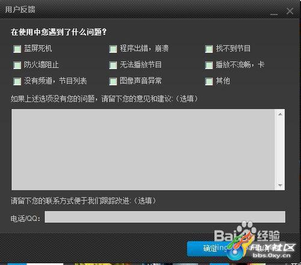Tick 播放不流畅，卡 checkbox
This screenshot has width=301, height=265.
(x=209, y=65)
